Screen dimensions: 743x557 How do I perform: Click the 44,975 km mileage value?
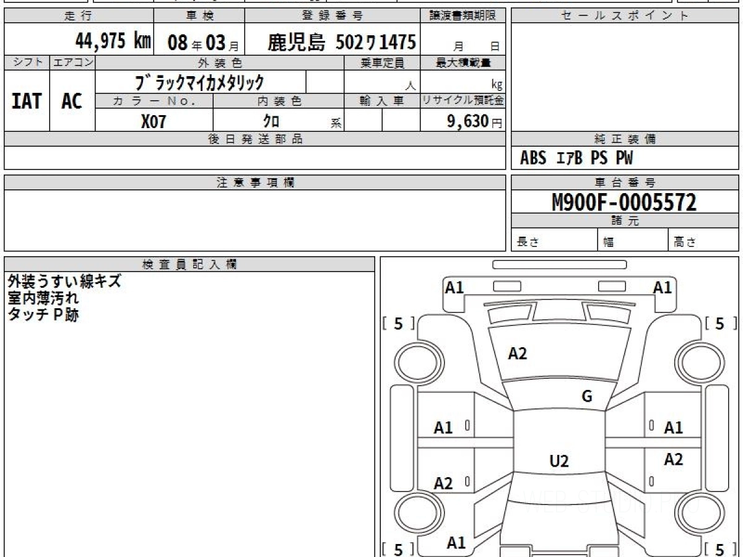point(113,41)
